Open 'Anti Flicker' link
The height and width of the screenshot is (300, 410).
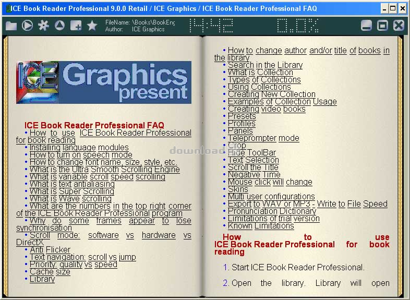click(x=50, y=250)
